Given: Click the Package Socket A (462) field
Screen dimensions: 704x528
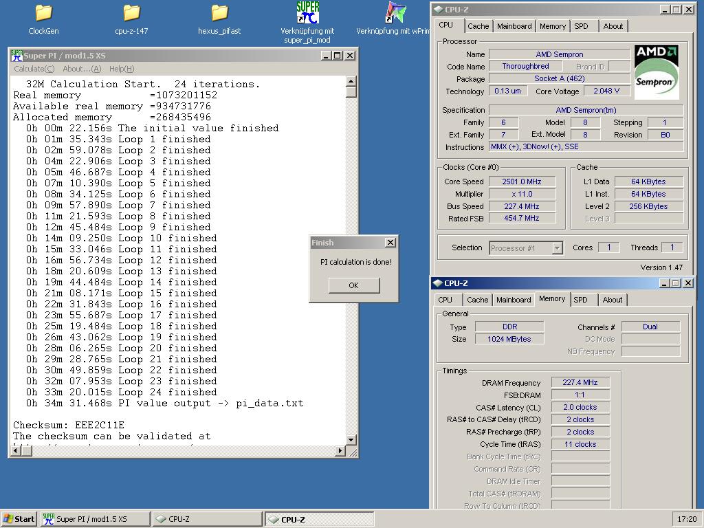Looking at the screenshot, I should pos(560,78).
